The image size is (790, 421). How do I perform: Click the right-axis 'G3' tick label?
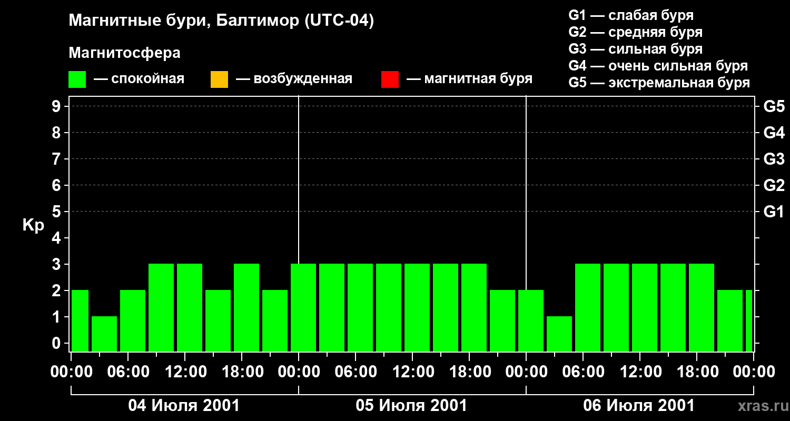click(774, 159)
